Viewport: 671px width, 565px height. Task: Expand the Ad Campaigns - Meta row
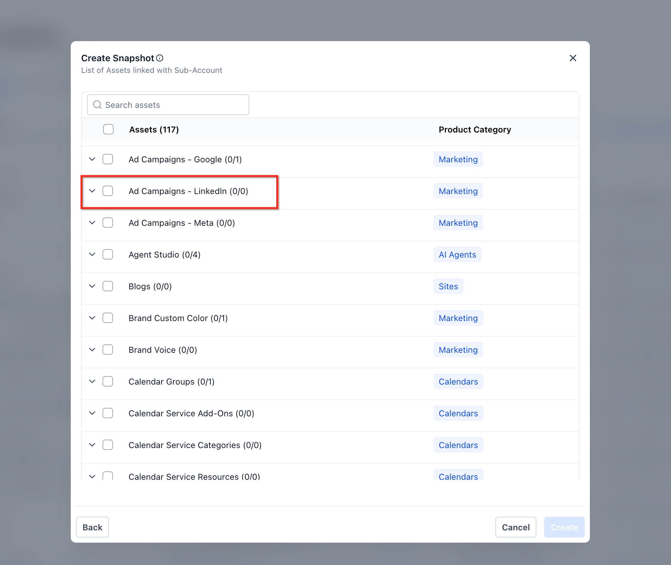(92, 223)
